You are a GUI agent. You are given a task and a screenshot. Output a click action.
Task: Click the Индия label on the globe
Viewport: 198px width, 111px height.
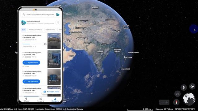click(100, 51)
